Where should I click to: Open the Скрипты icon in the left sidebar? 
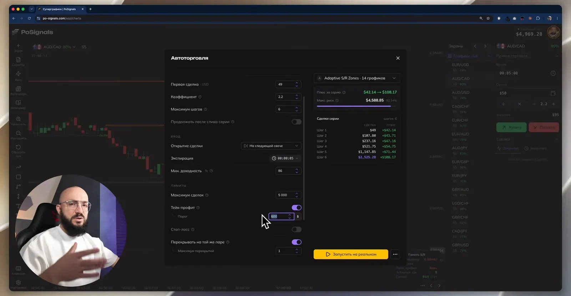tap(18, 60)
